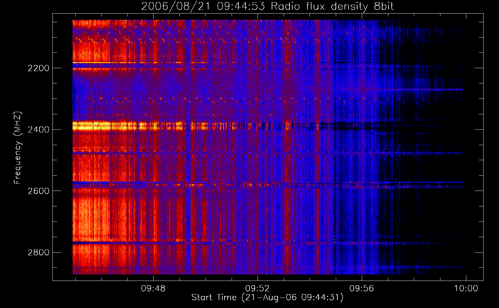Viewport: 499px width, 308px height.
Task: Select the 2400 frequency axis label
Action: tap(39, 130)
